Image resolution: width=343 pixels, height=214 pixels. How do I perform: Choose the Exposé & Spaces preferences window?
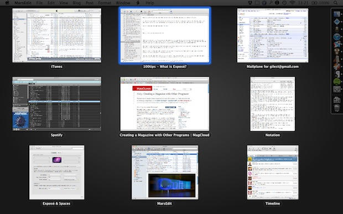pos(56,172)
